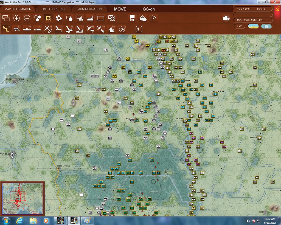
Task: Select the F5 air recon mode icon
Action: pos(48,29)
